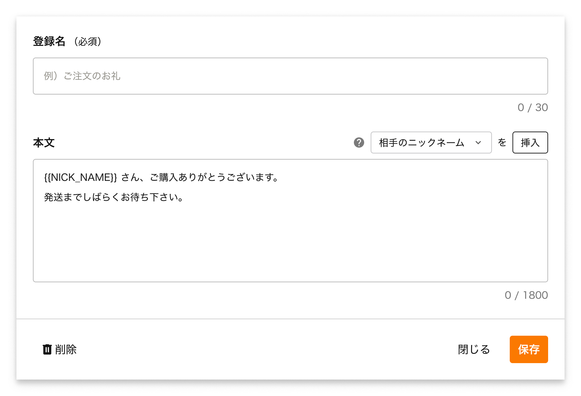Open the 相手のニックネーム dropdown label

point(421,143)
